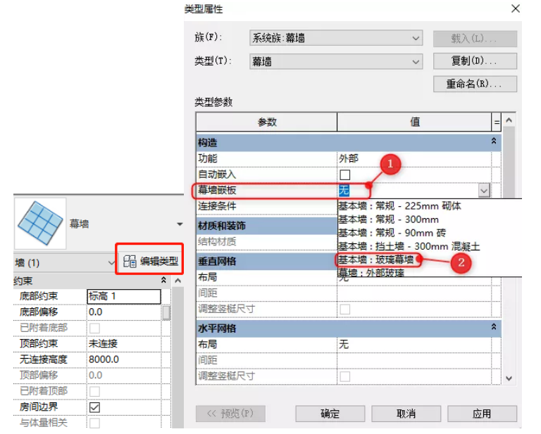
Task: Choose 基本墙 : 常规 - 90mm 砖
Action: click(392, 234)
